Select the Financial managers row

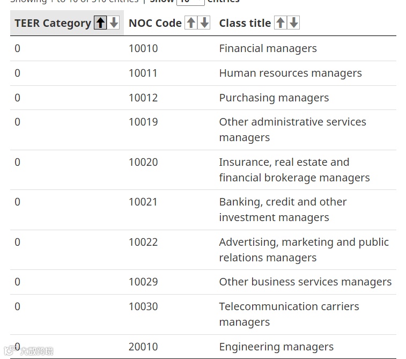pyautogui.click(x=268, y=48)
